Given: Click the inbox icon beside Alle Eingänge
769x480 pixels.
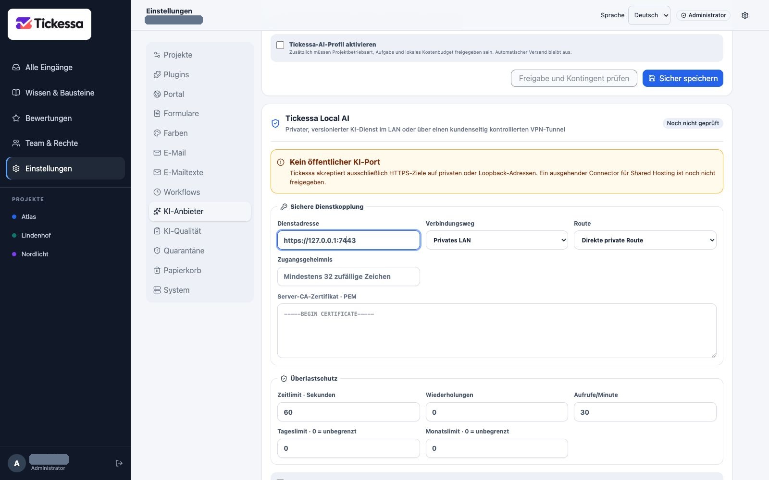Looking at the screenshot, I should click(x=16, y=67).
